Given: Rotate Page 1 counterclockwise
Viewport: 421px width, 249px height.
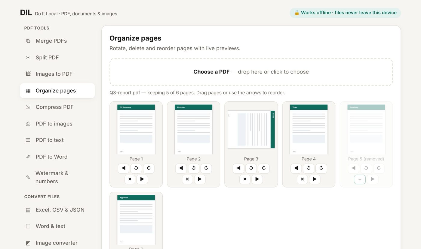Looking at the screenshot, I should click(x=136, y=168).
